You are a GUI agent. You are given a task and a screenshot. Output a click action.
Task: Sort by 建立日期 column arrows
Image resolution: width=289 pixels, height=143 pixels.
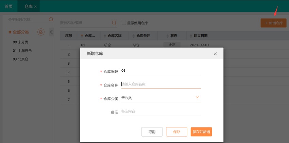click(x=190, y=35)
